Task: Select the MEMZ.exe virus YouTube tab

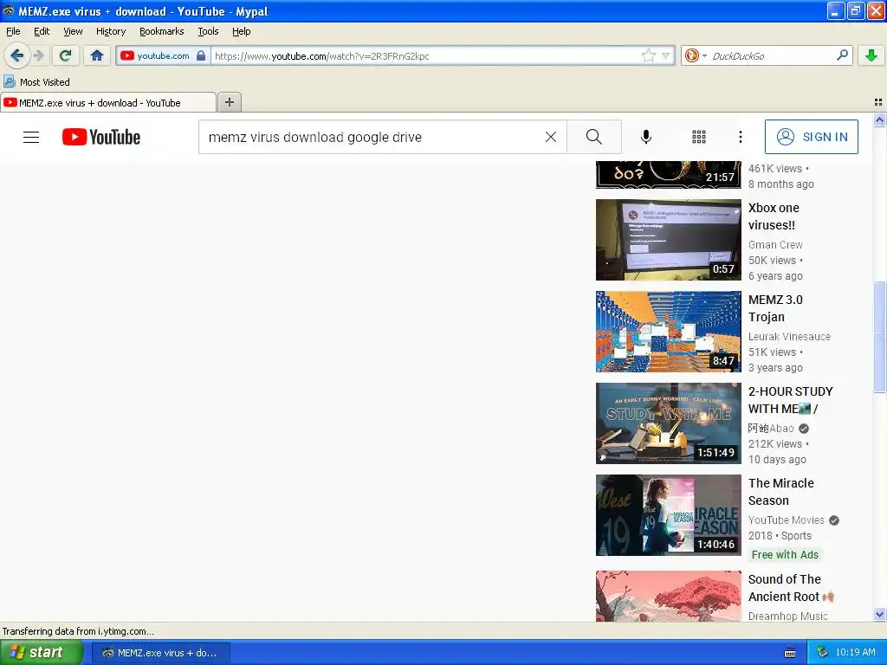Action: [x=107, y=103]
